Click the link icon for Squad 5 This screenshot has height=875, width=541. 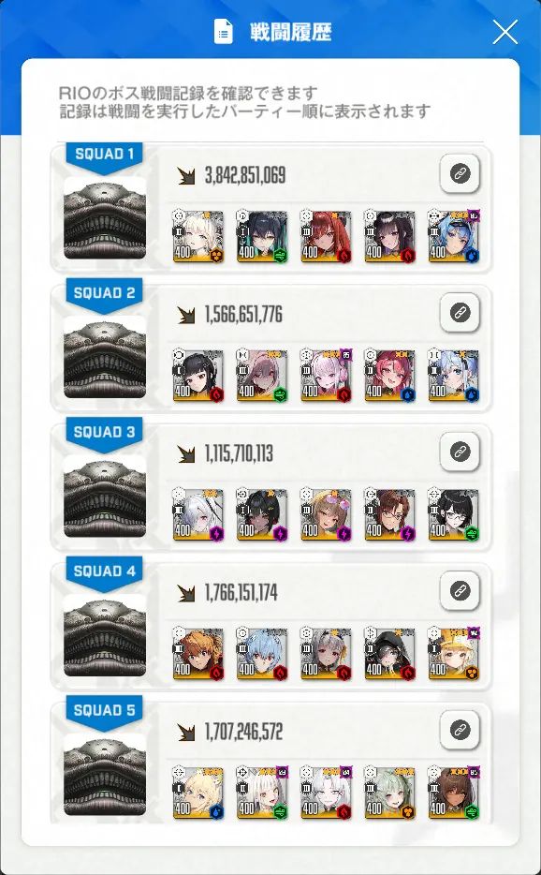pos(460,730)
